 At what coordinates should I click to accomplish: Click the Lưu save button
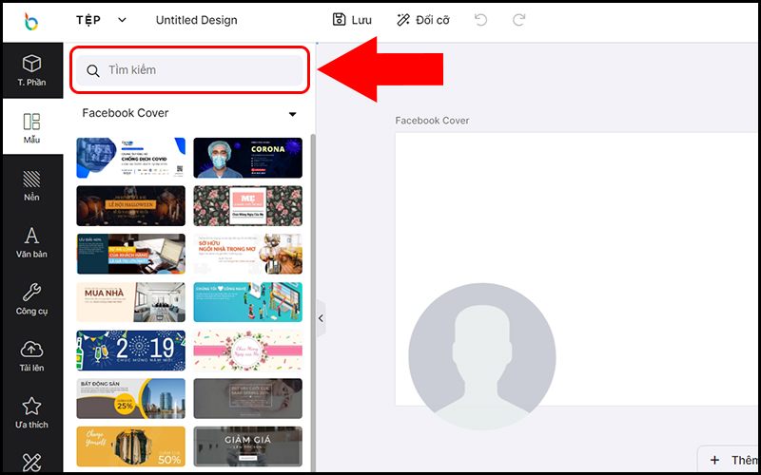(x=352, y=20)
